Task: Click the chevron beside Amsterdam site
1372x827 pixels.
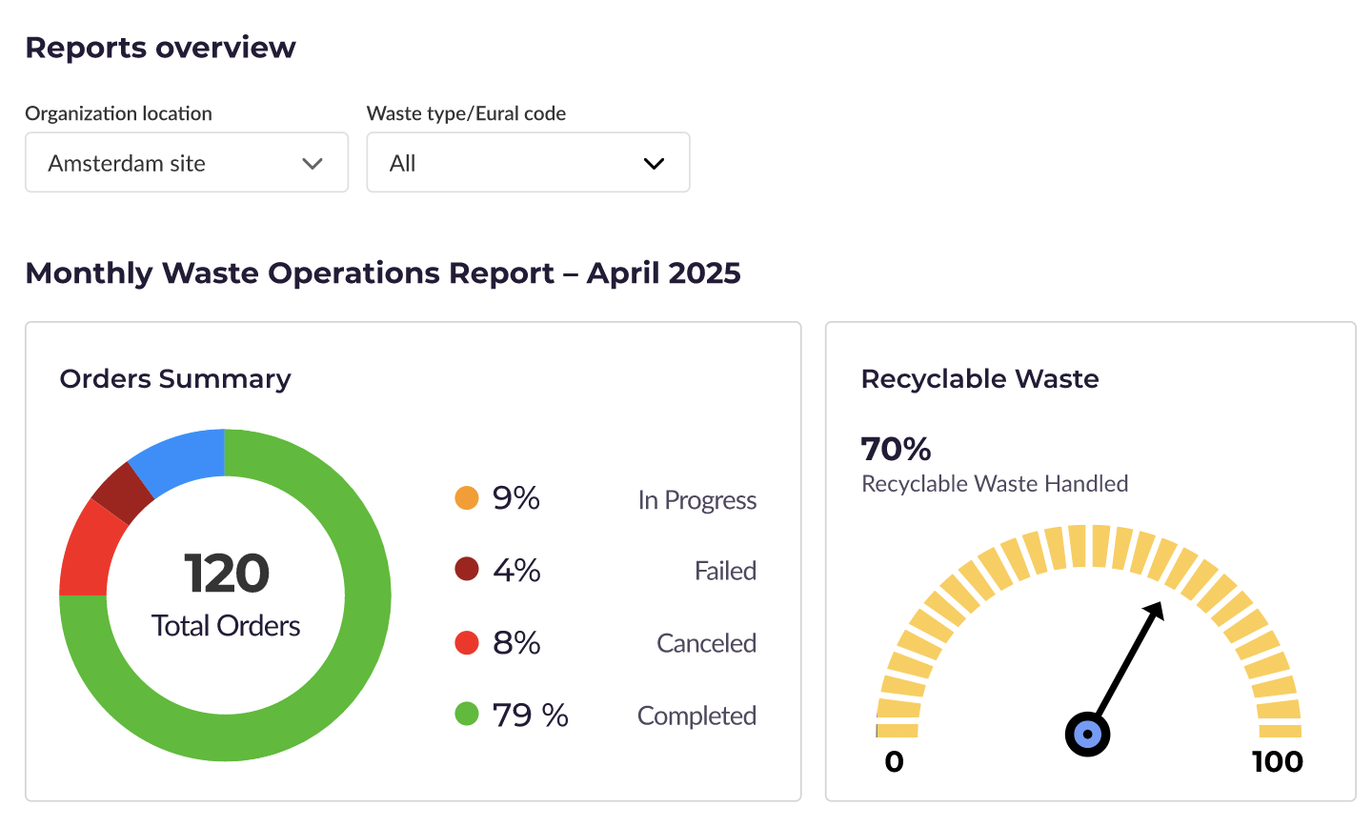Action: [x=312, y=164]
